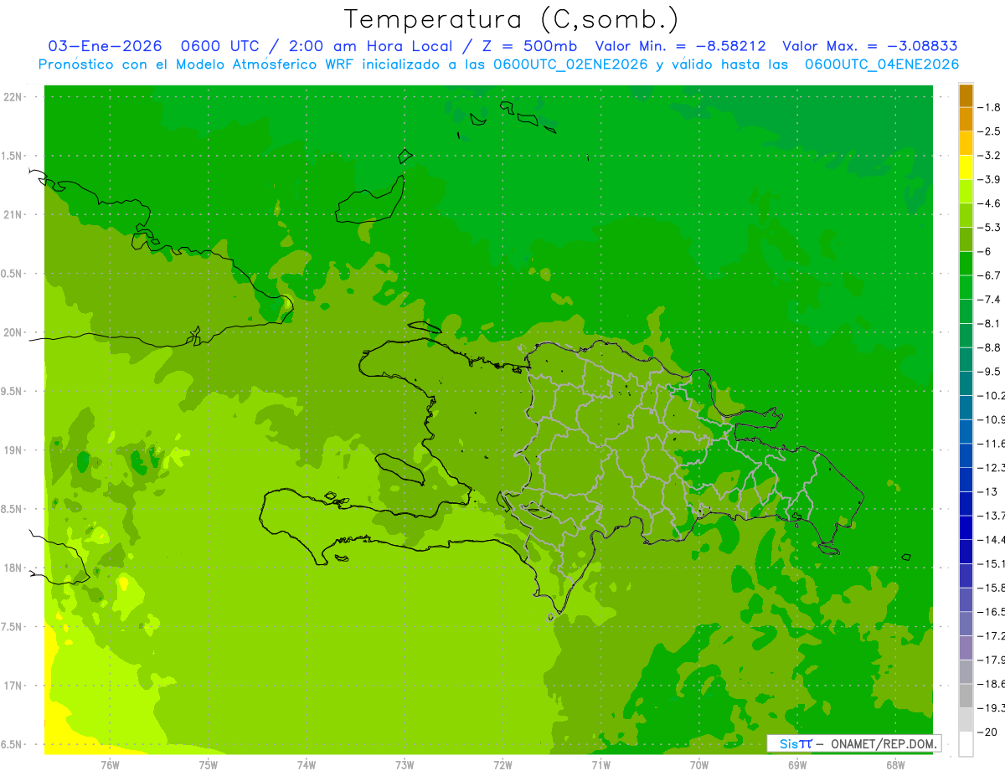Click the "Valor Min. = -8.58212" readout
Screen dimensions: 1005x776
[680, 46]
